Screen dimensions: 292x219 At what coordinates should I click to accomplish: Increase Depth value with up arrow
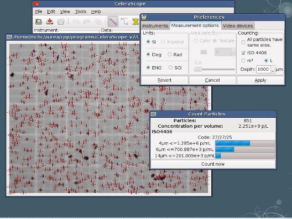(x=273, y=68)
